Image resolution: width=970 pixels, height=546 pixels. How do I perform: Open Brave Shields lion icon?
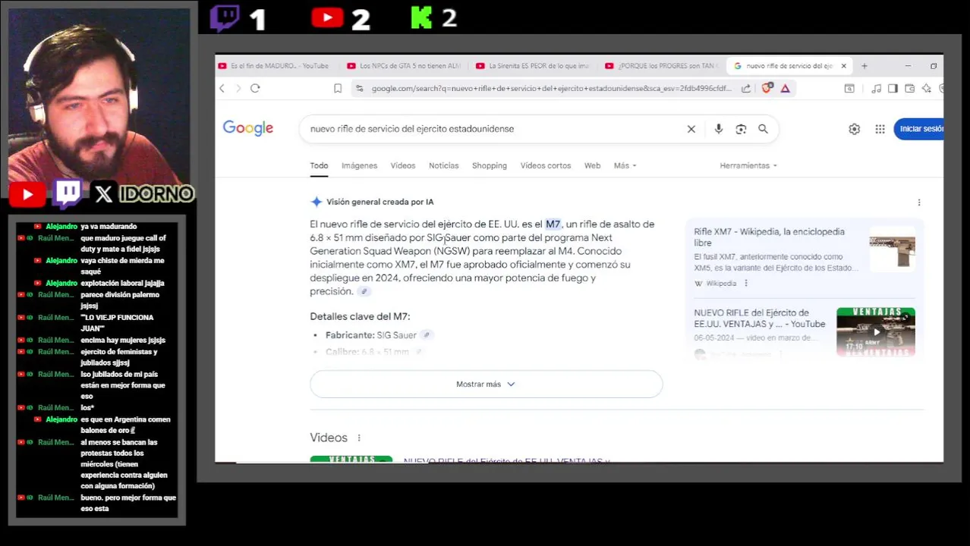767,88
